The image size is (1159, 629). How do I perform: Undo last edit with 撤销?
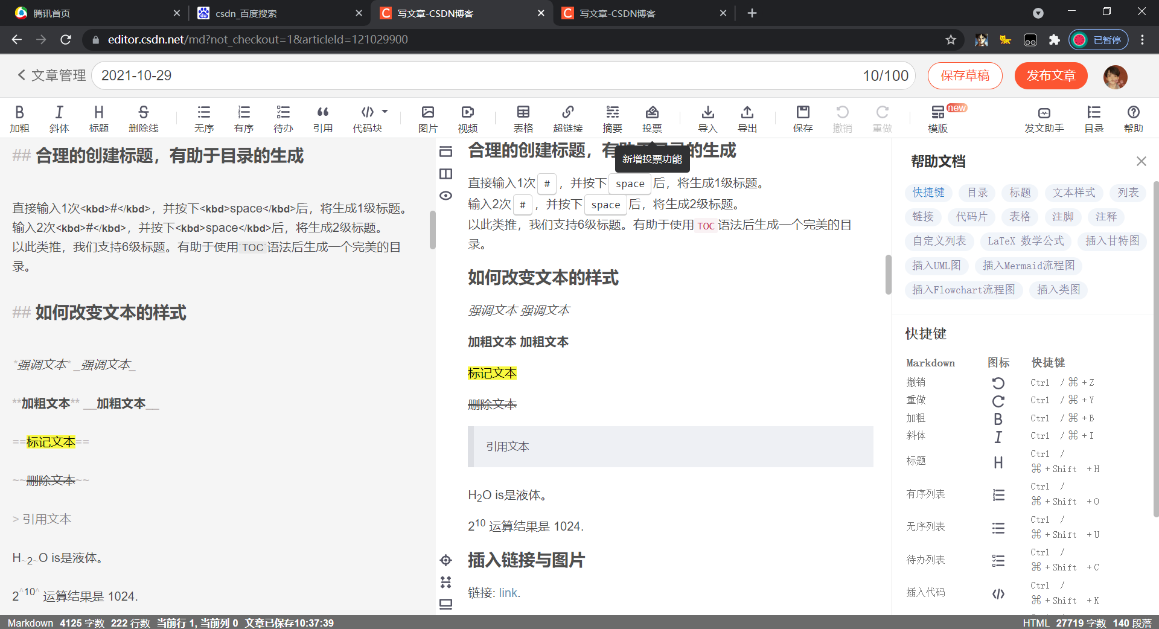tap(843, 118)
